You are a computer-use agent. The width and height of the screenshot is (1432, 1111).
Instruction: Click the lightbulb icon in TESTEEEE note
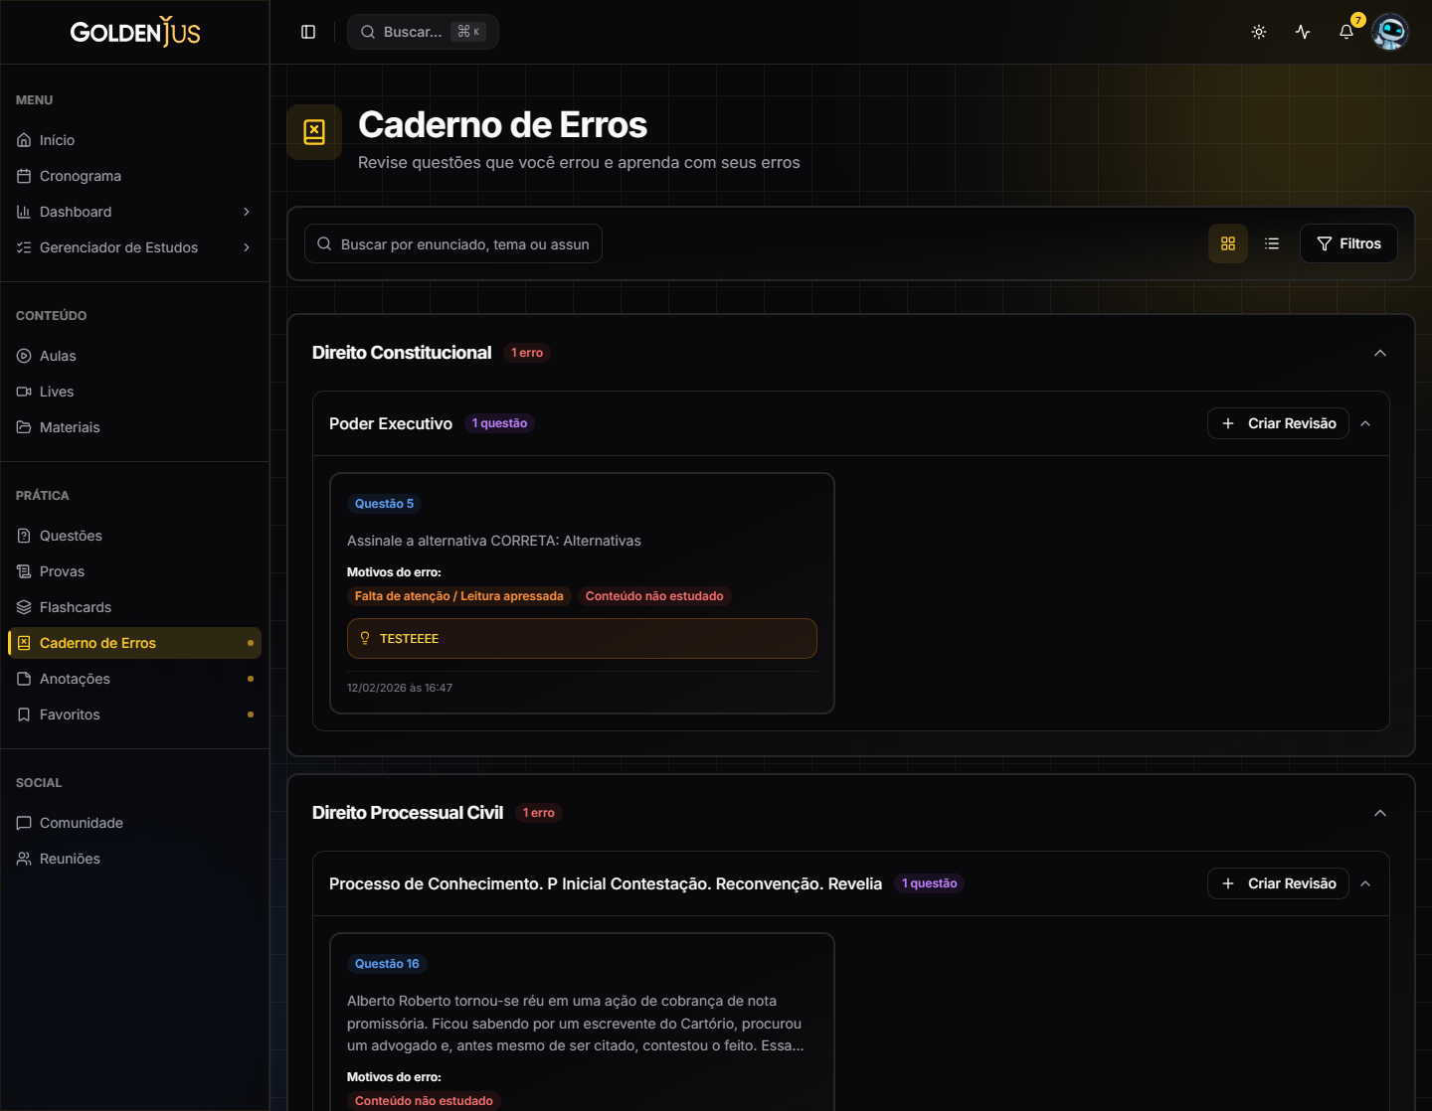pyautogui.click(x=365, y=639)
